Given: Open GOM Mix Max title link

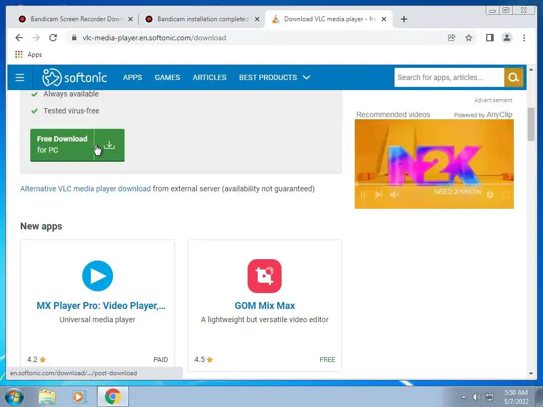Looking at the screenshot, I should (265, 306).
